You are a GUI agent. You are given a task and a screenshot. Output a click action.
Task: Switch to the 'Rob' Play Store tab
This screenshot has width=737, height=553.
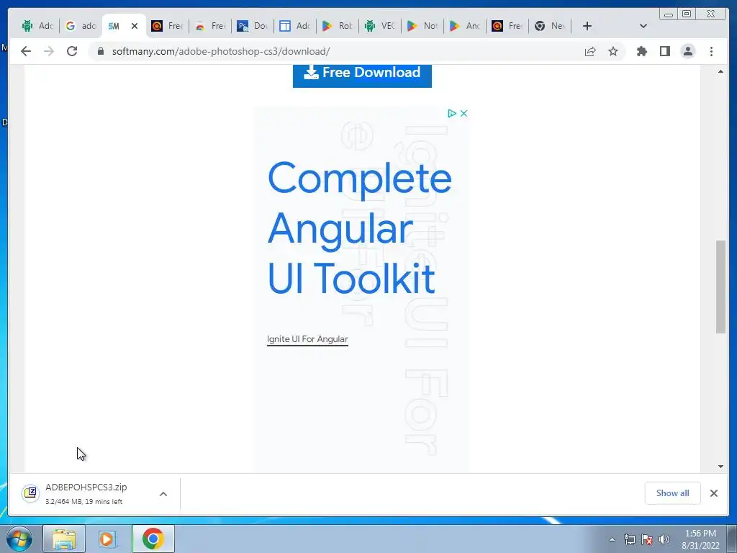338,26
